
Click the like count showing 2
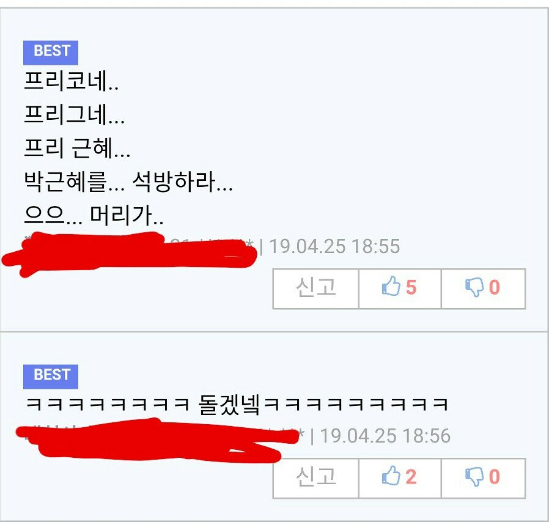[x=411, y=477]
